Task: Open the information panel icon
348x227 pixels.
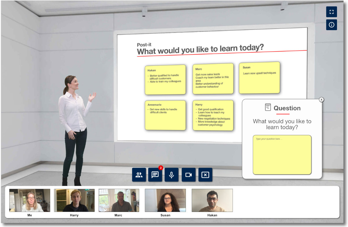Action: 331,25
